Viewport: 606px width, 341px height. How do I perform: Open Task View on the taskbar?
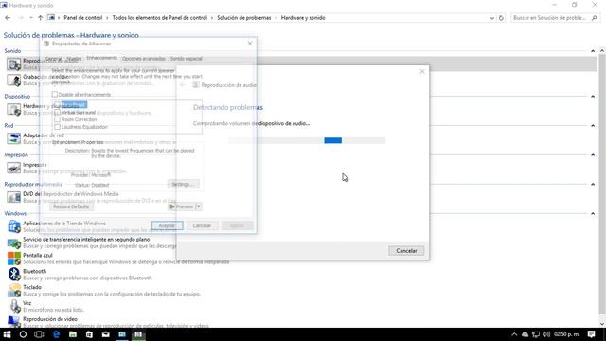click(x=39, y=334)
